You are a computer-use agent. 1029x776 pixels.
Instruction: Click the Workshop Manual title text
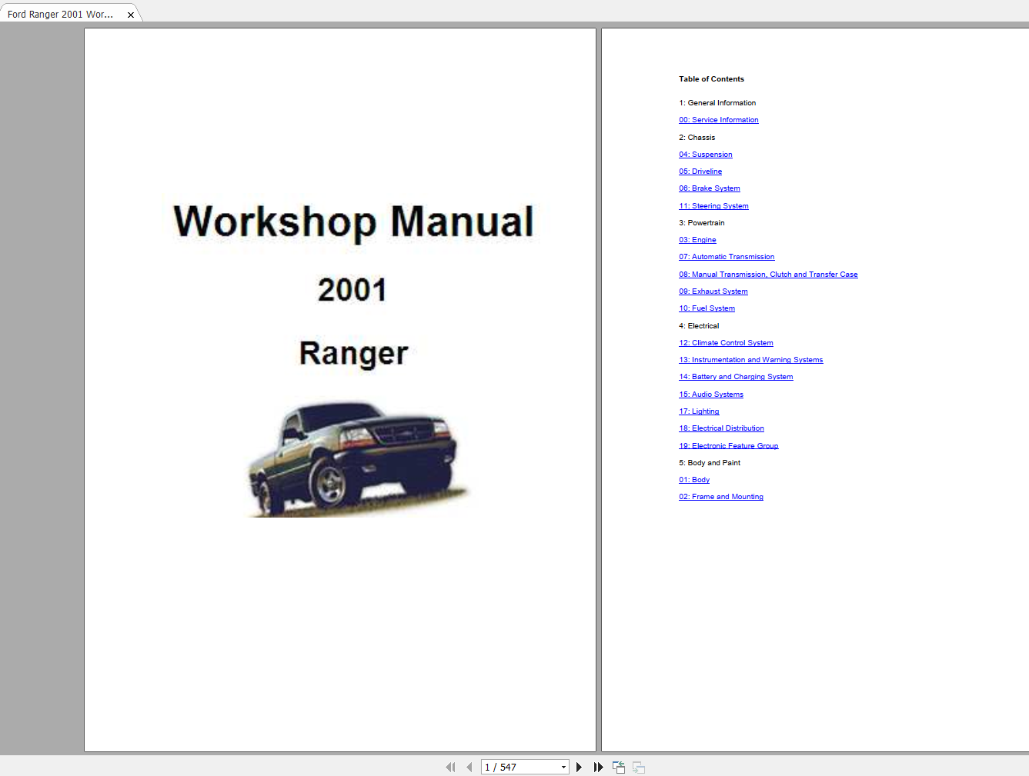(x=353, y=222)
